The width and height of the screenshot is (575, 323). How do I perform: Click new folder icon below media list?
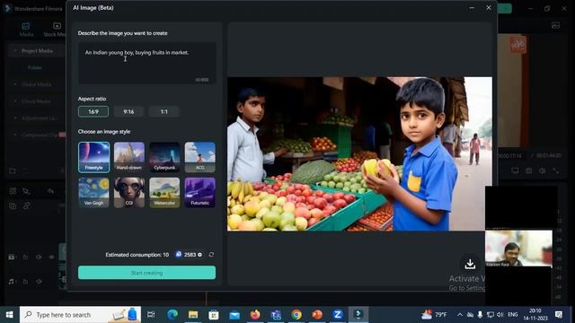pyautogui.click(x=13, y=170)
